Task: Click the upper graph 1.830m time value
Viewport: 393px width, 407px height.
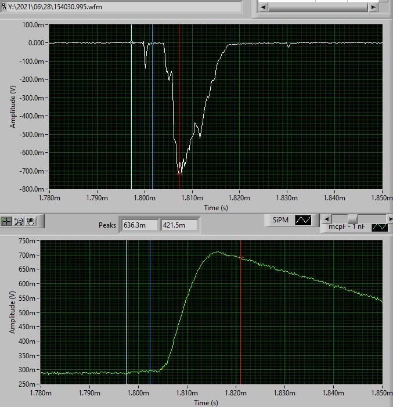Action: [287, 198]
